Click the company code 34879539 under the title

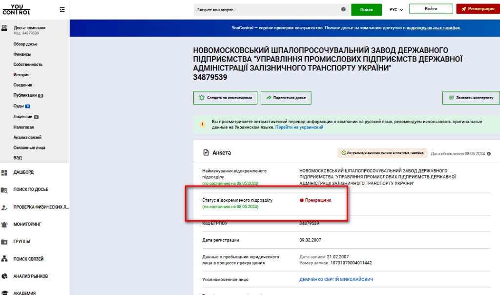[210, 78]
